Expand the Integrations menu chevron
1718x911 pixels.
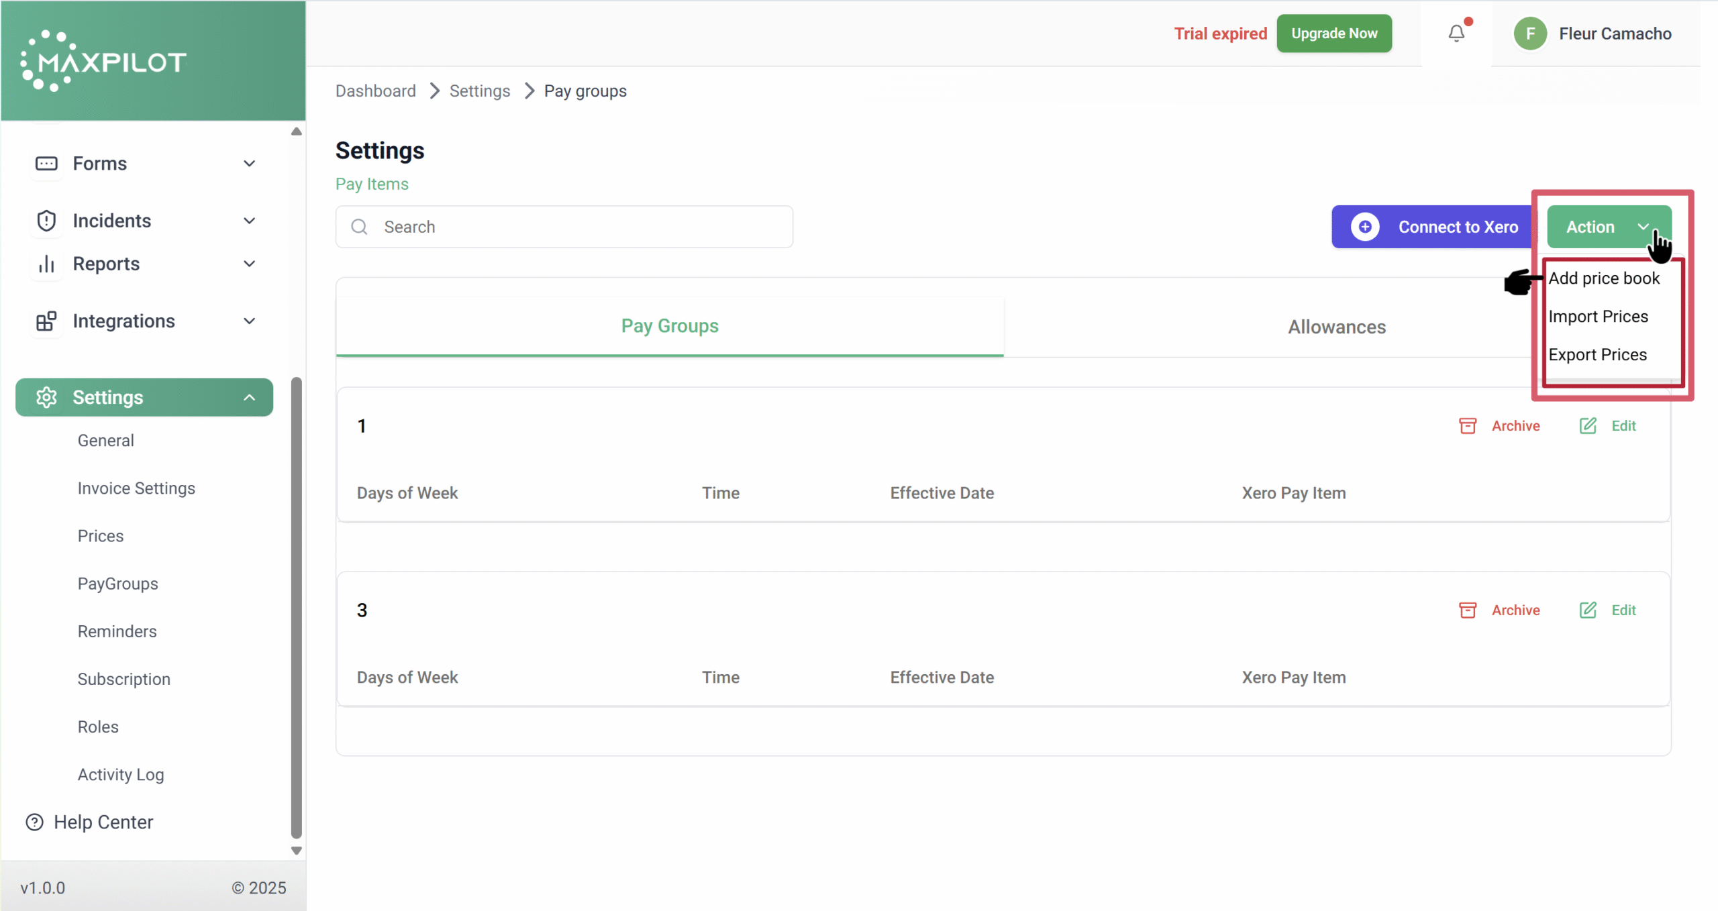point(250,321)
